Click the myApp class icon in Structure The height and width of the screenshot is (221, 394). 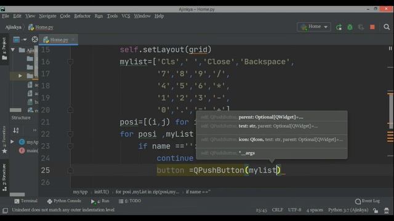(22, 142)
